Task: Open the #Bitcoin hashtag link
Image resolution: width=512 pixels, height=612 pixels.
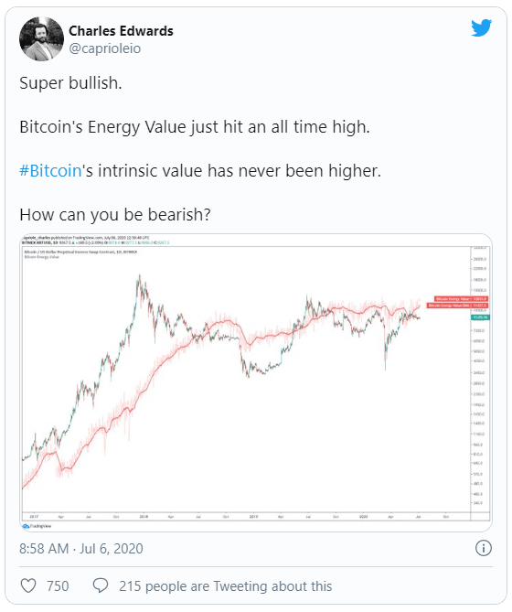Action: coord(50,171)
